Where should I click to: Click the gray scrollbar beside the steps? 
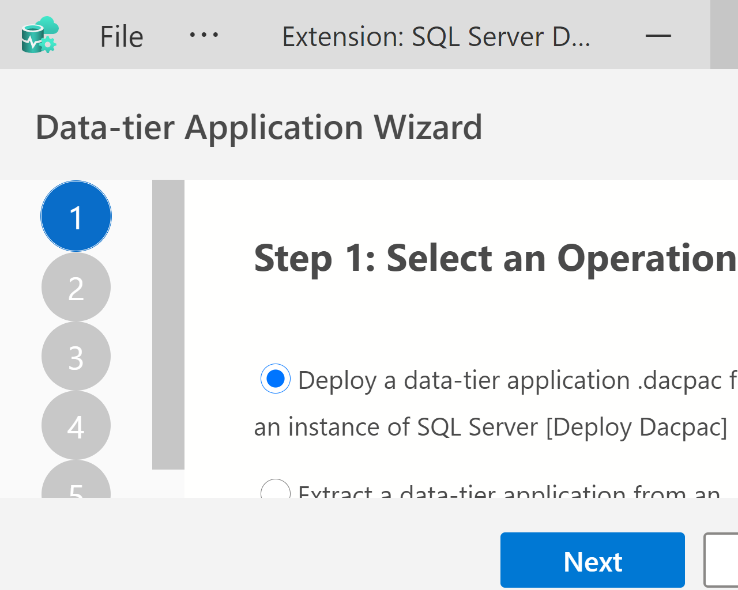point(168,323)
